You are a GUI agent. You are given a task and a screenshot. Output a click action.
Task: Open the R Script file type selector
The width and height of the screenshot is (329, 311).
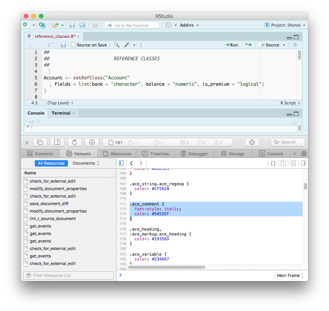(x=290, y=103)
